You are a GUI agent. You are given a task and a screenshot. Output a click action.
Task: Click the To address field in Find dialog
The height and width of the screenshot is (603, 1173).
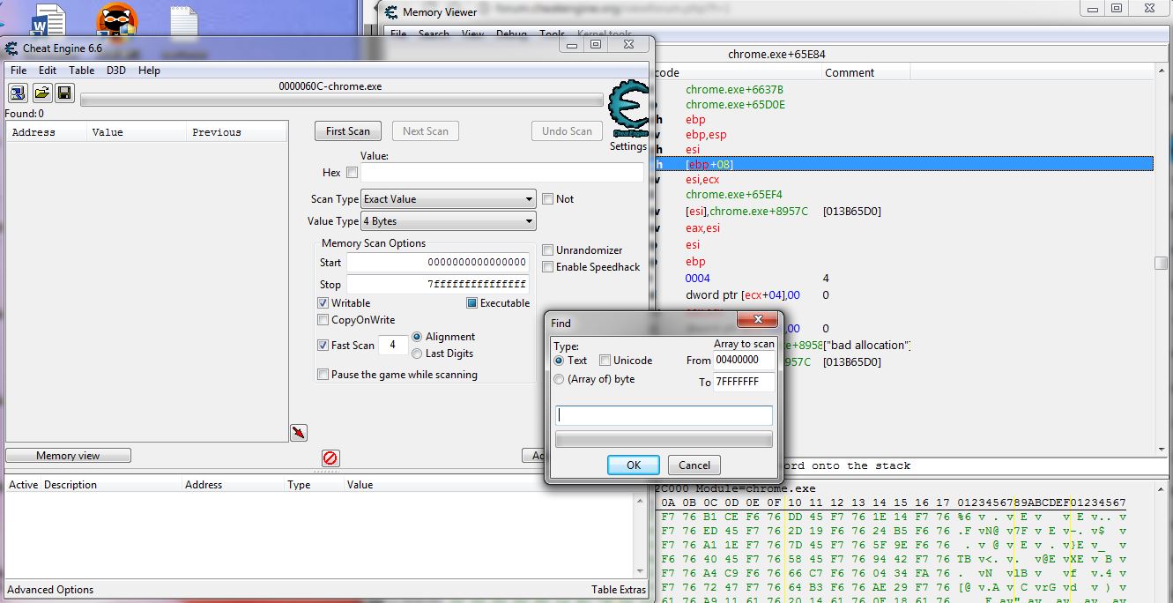744,383
